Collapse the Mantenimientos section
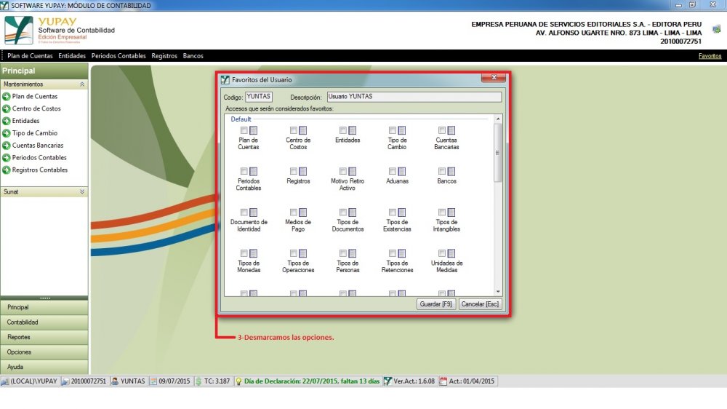Image resolution: width=727 pixels, height=409 pixels. [x=82, y=84]
